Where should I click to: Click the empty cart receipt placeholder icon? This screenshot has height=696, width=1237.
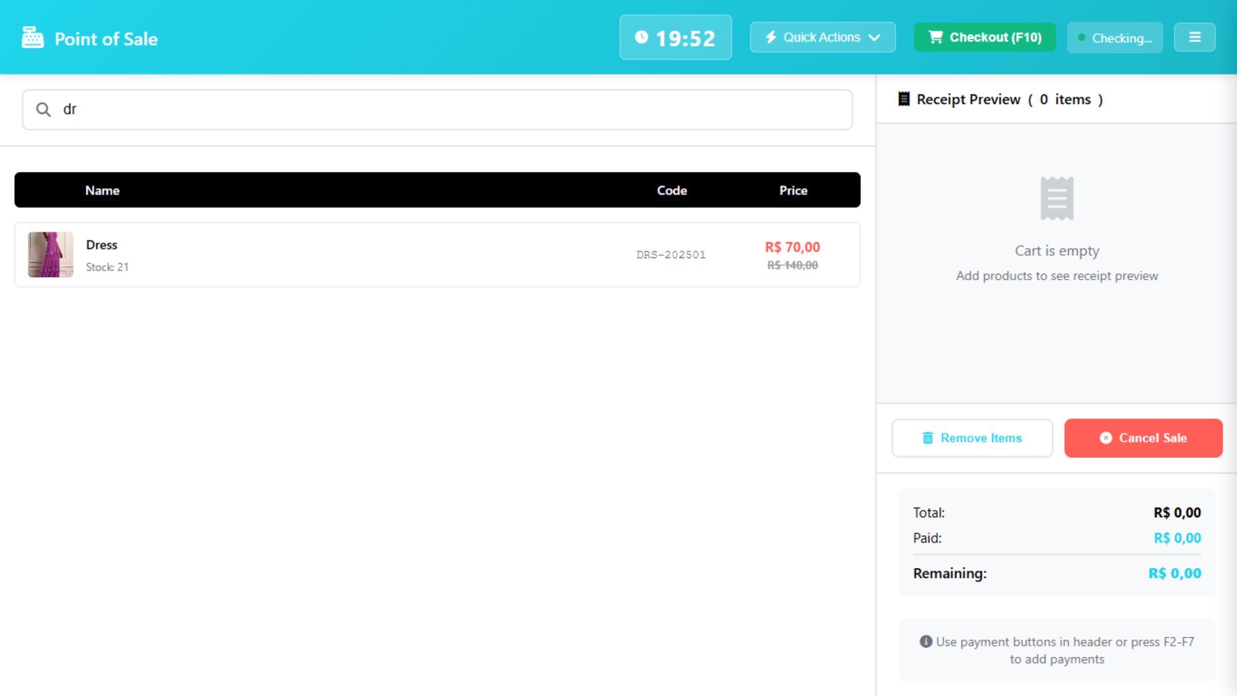[x=1057, y=198]
